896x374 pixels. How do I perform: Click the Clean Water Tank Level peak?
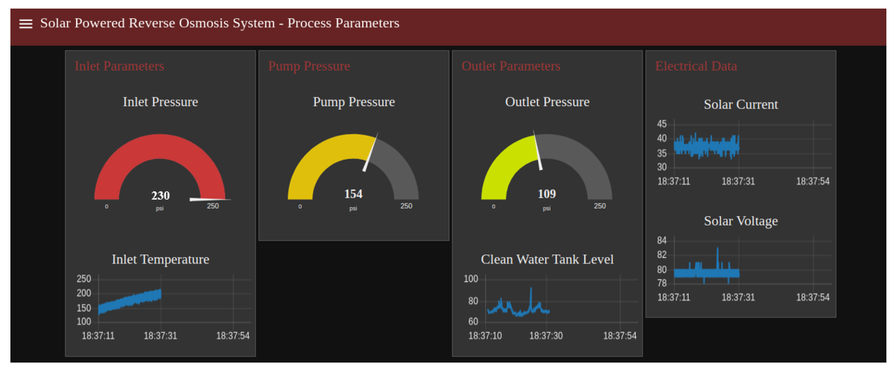531,290
